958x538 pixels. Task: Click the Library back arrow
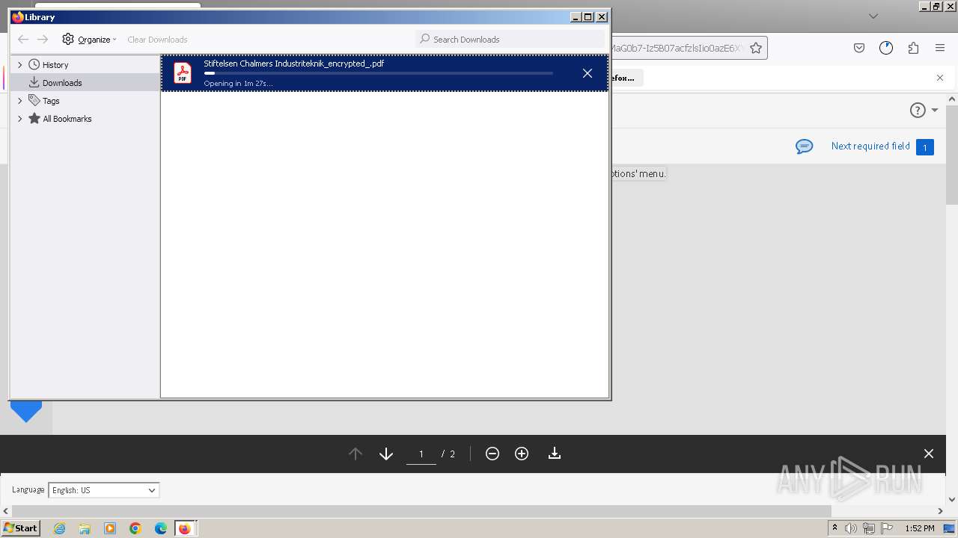[23, 39]
